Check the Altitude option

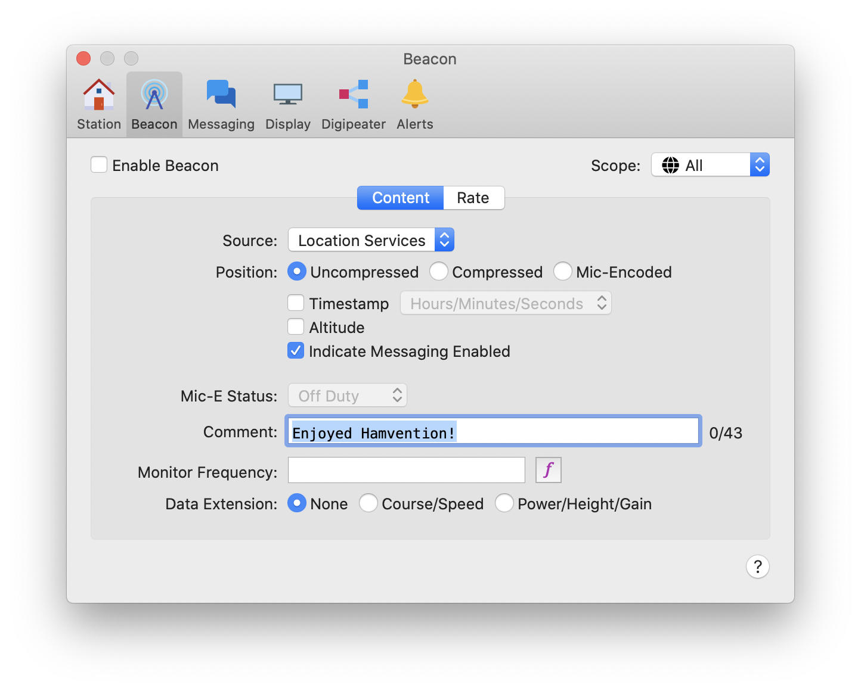296,327
